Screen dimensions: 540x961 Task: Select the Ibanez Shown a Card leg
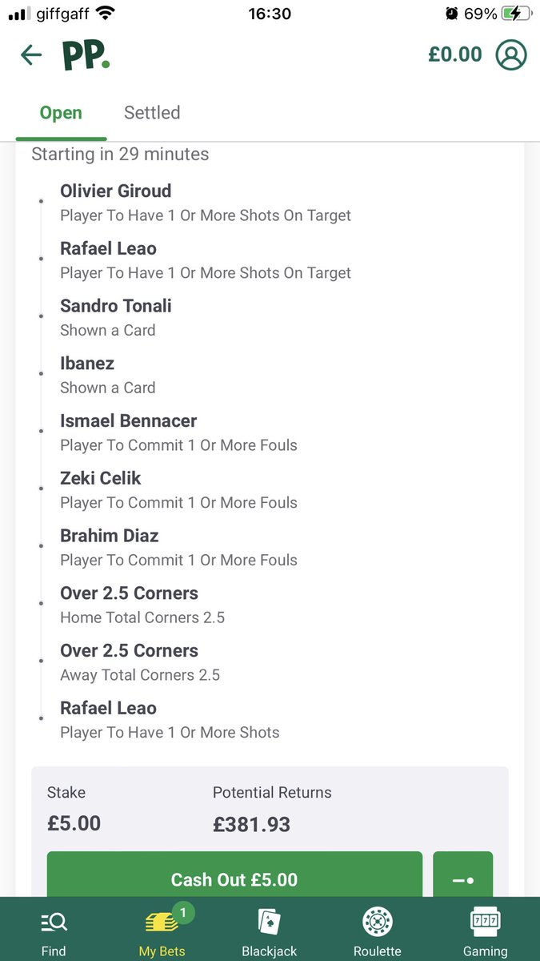(108, 375)
